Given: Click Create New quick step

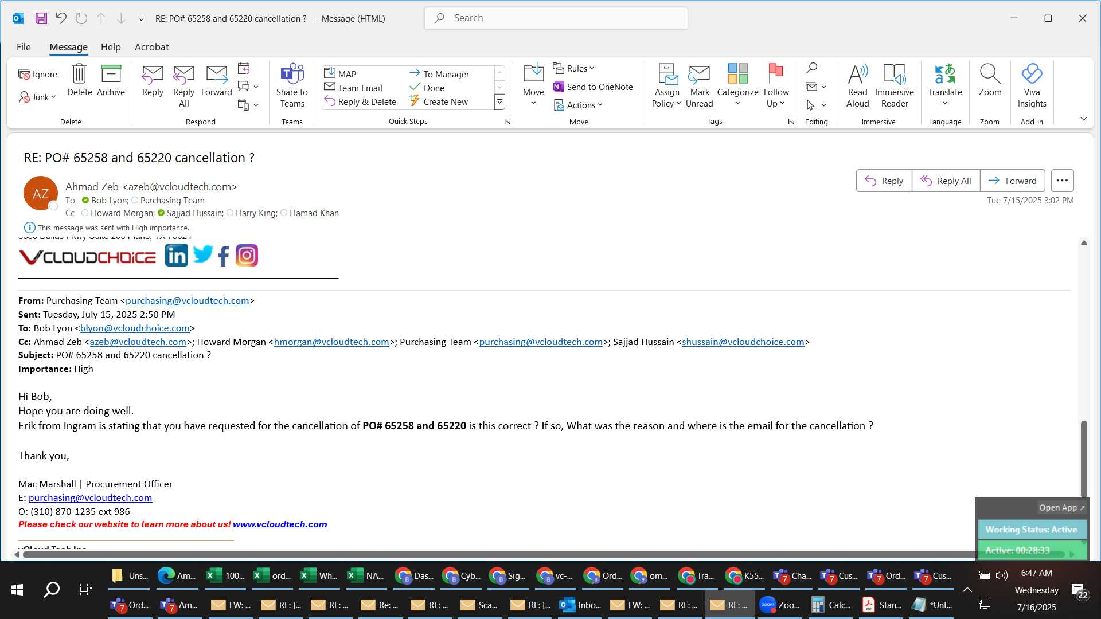Looking at the screenshot, I should (x=439, y=101).
